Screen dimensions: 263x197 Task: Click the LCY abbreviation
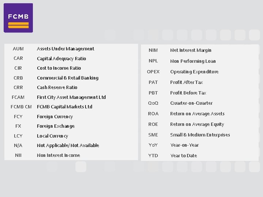click(x=18, y=136)
